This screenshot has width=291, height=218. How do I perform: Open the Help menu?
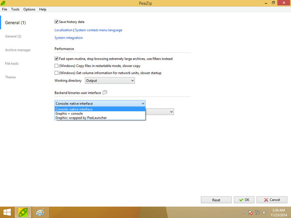pyautogui.click(x=43, y=9)
